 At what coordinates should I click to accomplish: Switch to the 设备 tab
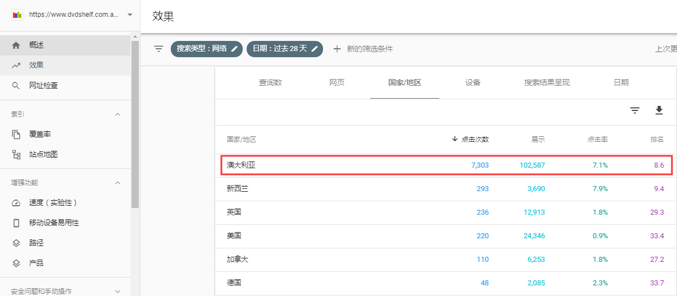coord(472,82)
